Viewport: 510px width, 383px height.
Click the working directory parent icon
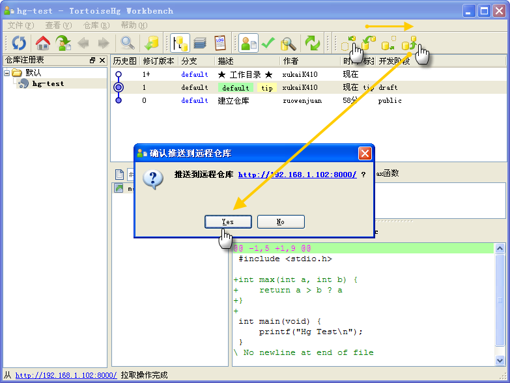pyautogui.click(x=63, y=43)
